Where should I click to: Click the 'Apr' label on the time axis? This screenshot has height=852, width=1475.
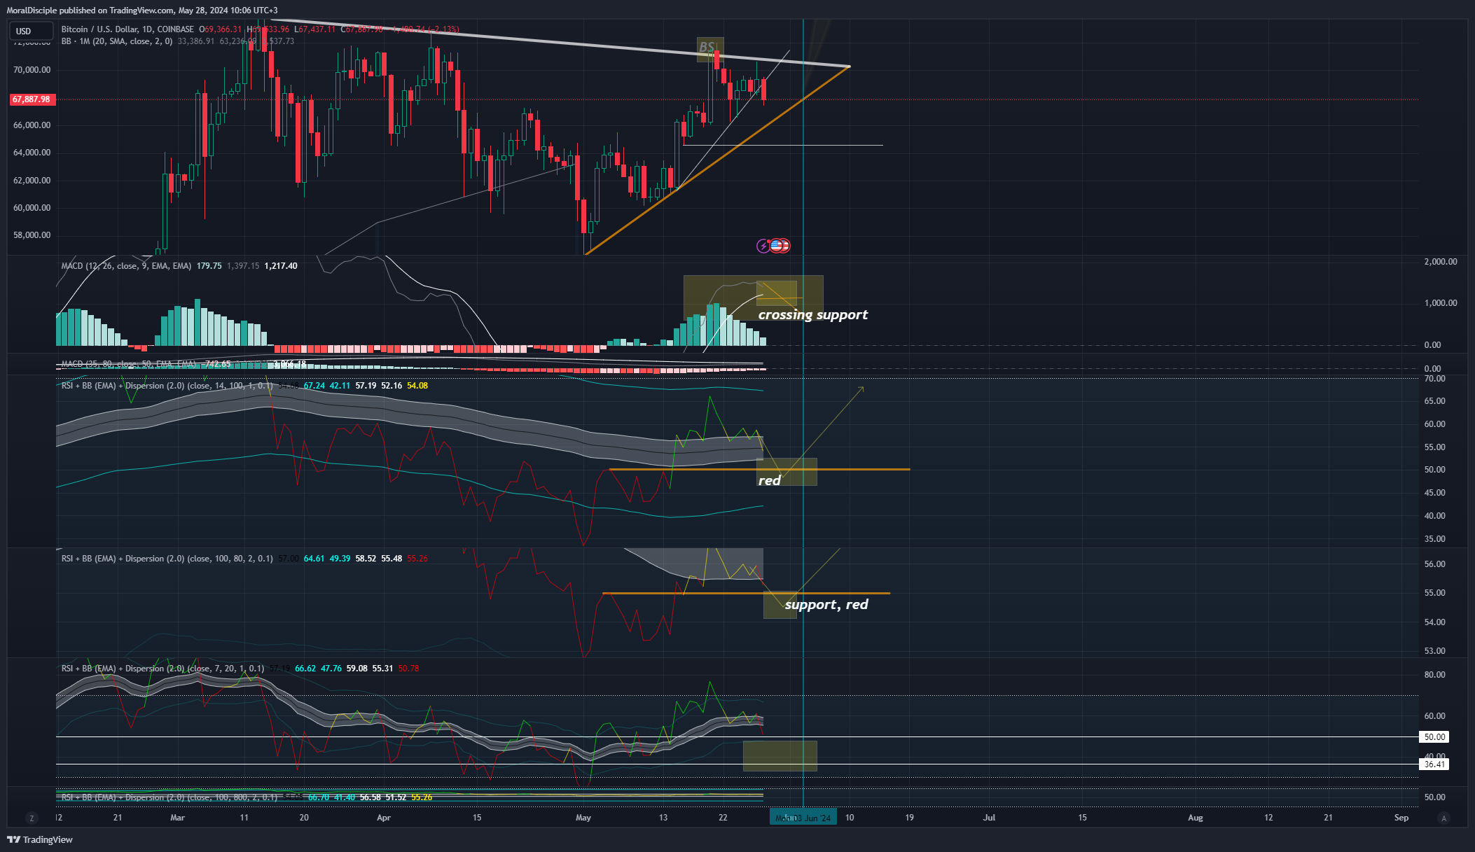(x=384, y=818)
